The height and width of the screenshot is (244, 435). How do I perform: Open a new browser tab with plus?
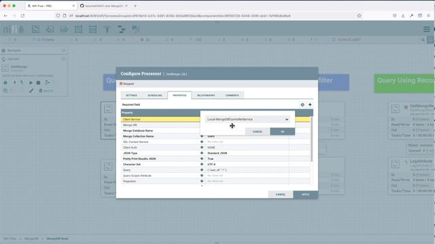(x=135, y=5)
